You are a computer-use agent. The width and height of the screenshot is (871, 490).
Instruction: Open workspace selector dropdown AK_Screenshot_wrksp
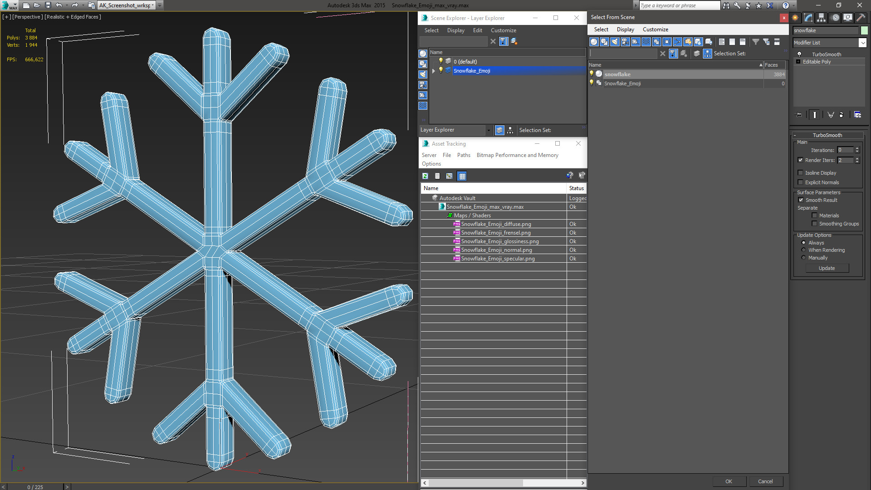tap(153, 5)
